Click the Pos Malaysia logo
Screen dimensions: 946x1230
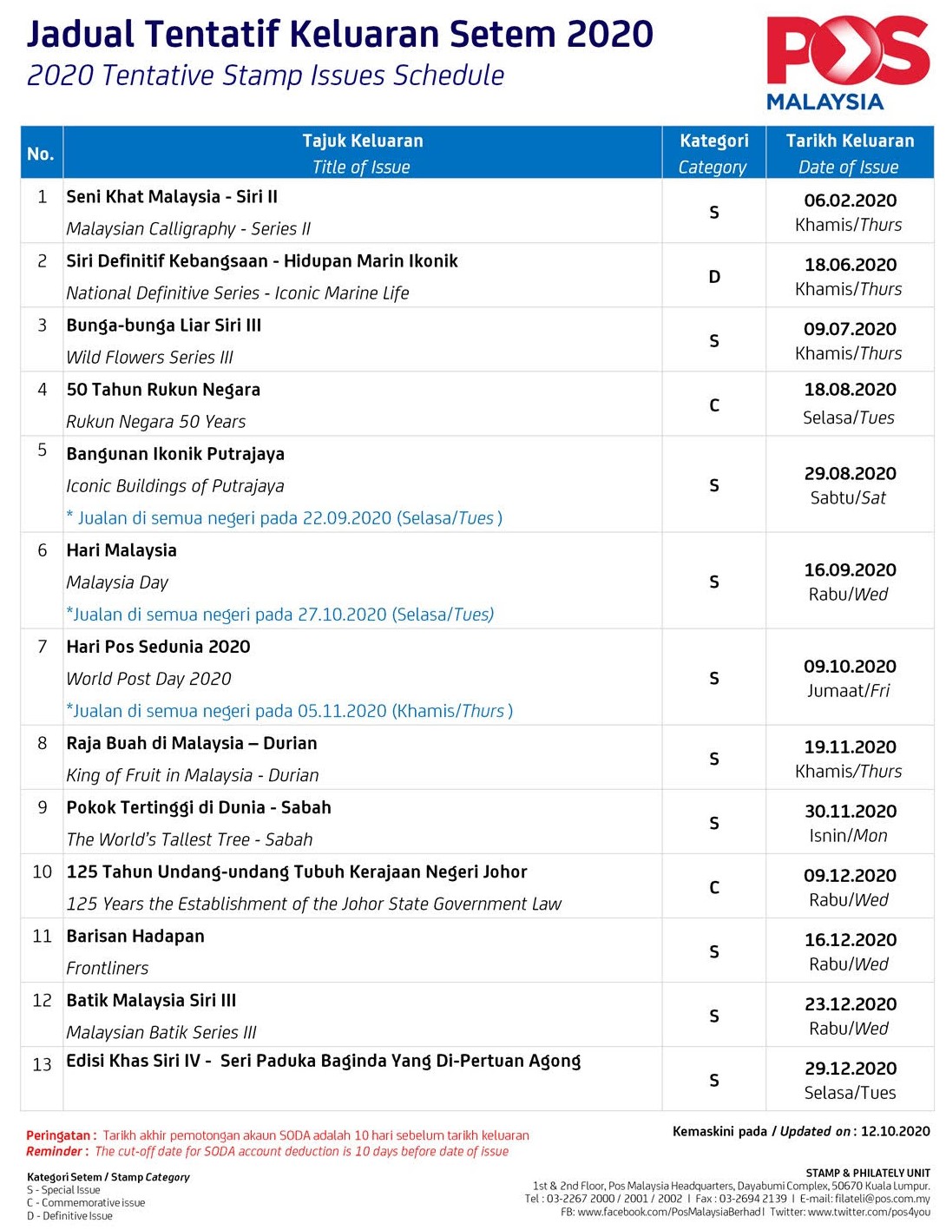847,62
